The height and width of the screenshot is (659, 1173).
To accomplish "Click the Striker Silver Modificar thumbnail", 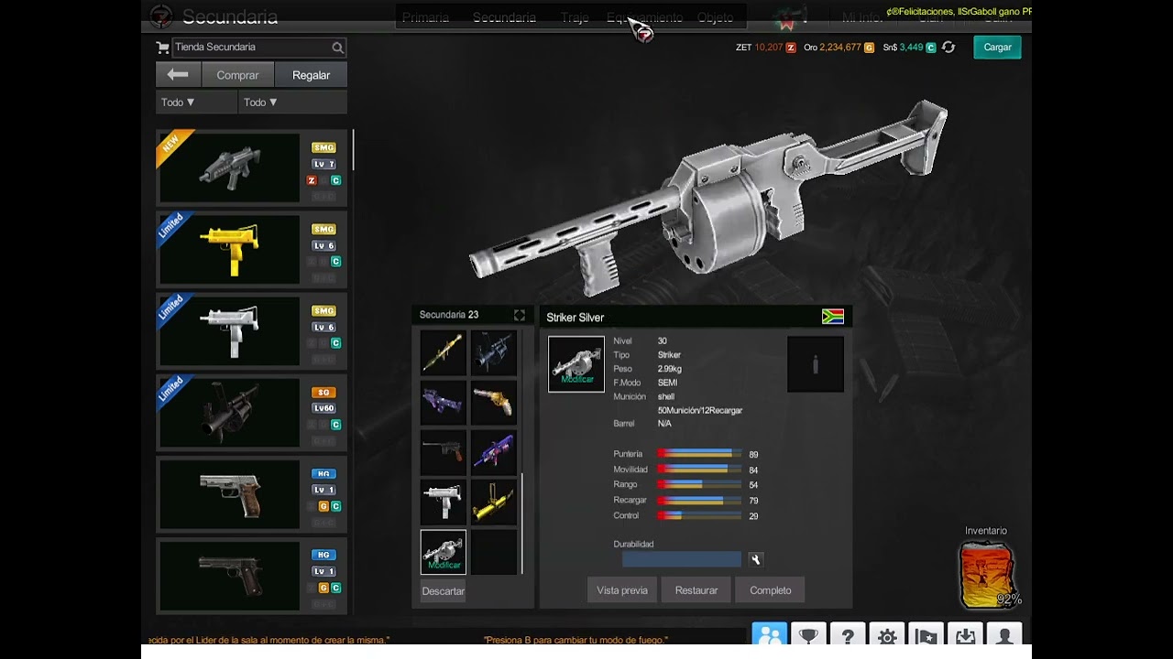I will [x=576, y=364].
